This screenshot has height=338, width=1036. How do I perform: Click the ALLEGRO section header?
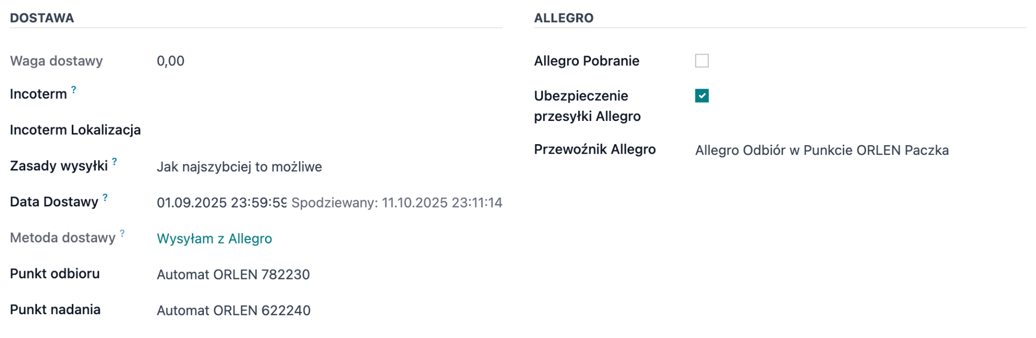tap(563, 18)
